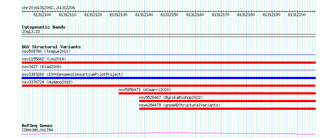Open variant nsv5526467 (ByrskaBishop2022) label
This screenshot has height=138, width=326.
(x=171, y=97)
